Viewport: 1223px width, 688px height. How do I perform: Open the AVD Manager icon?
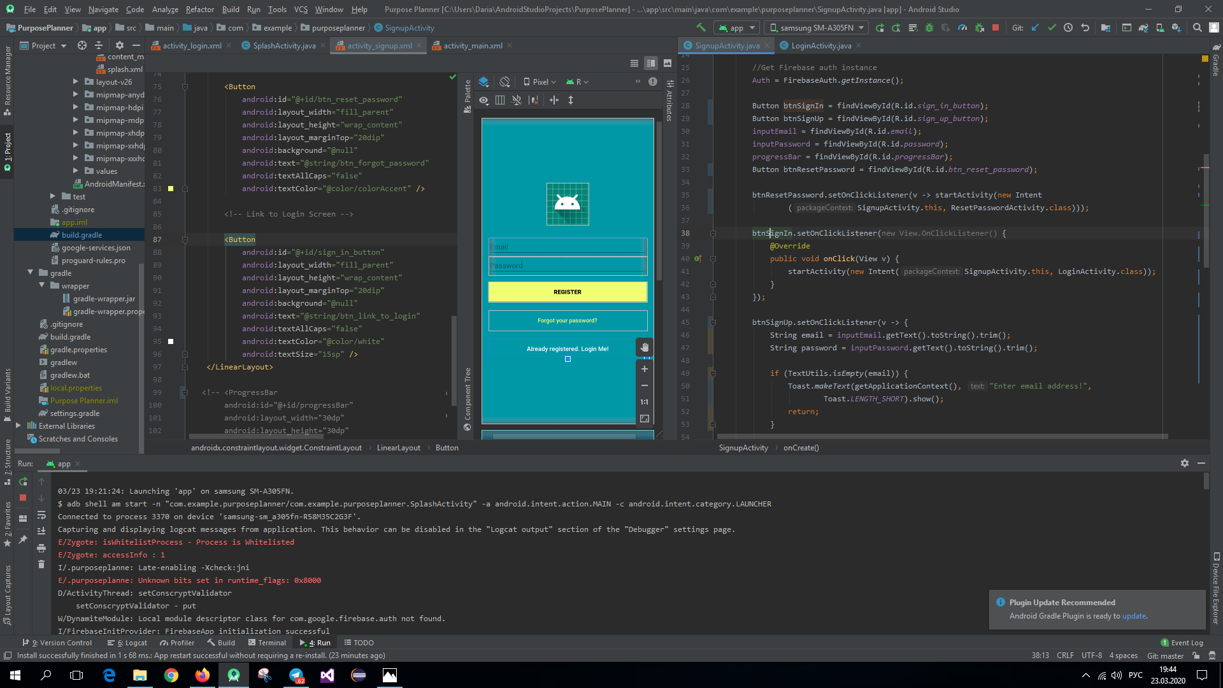(1160, 27)
